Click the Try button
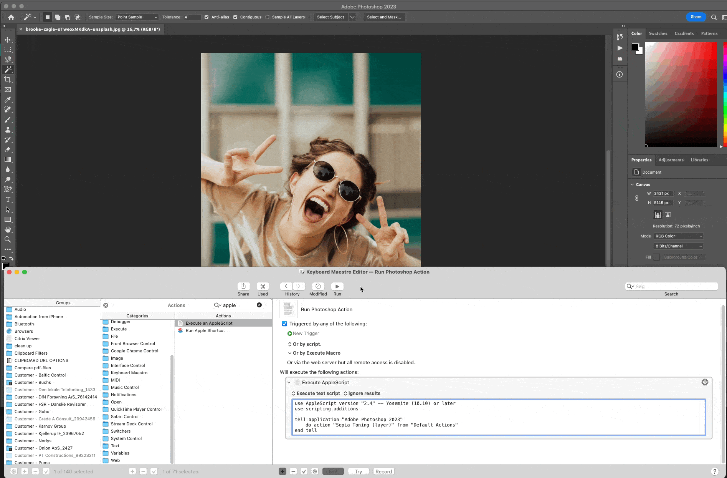 pyautogui.click(x=358, y=471)
